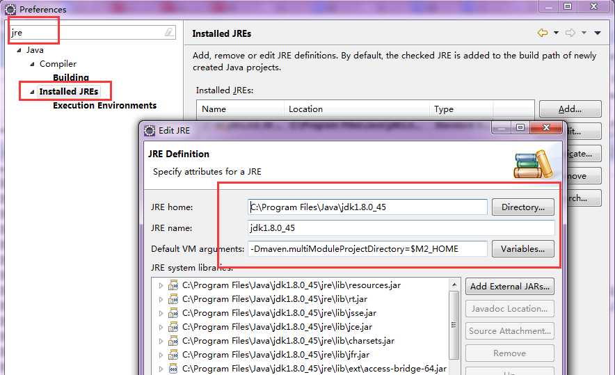Click the jar icon beside jsse.jar
Viewport: 615px width, 375px height.
click(173, 313)
